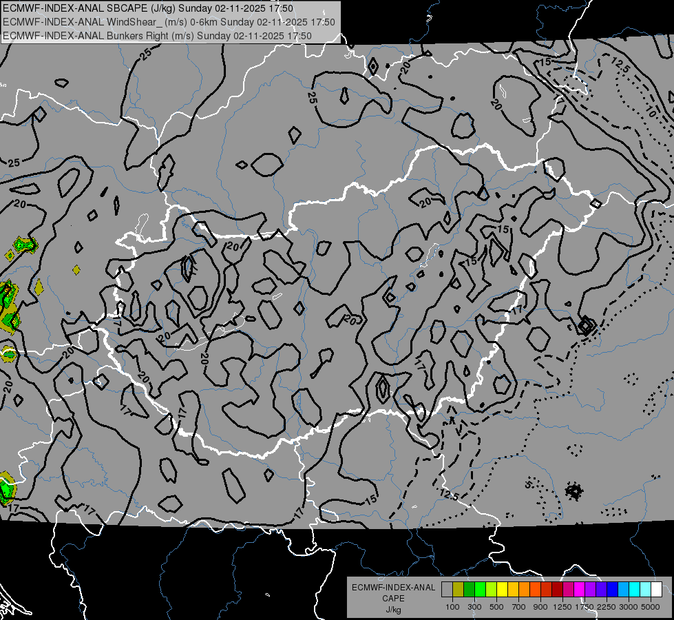Click the 700 legend value
674x620 pixels.
click(519, 607)
